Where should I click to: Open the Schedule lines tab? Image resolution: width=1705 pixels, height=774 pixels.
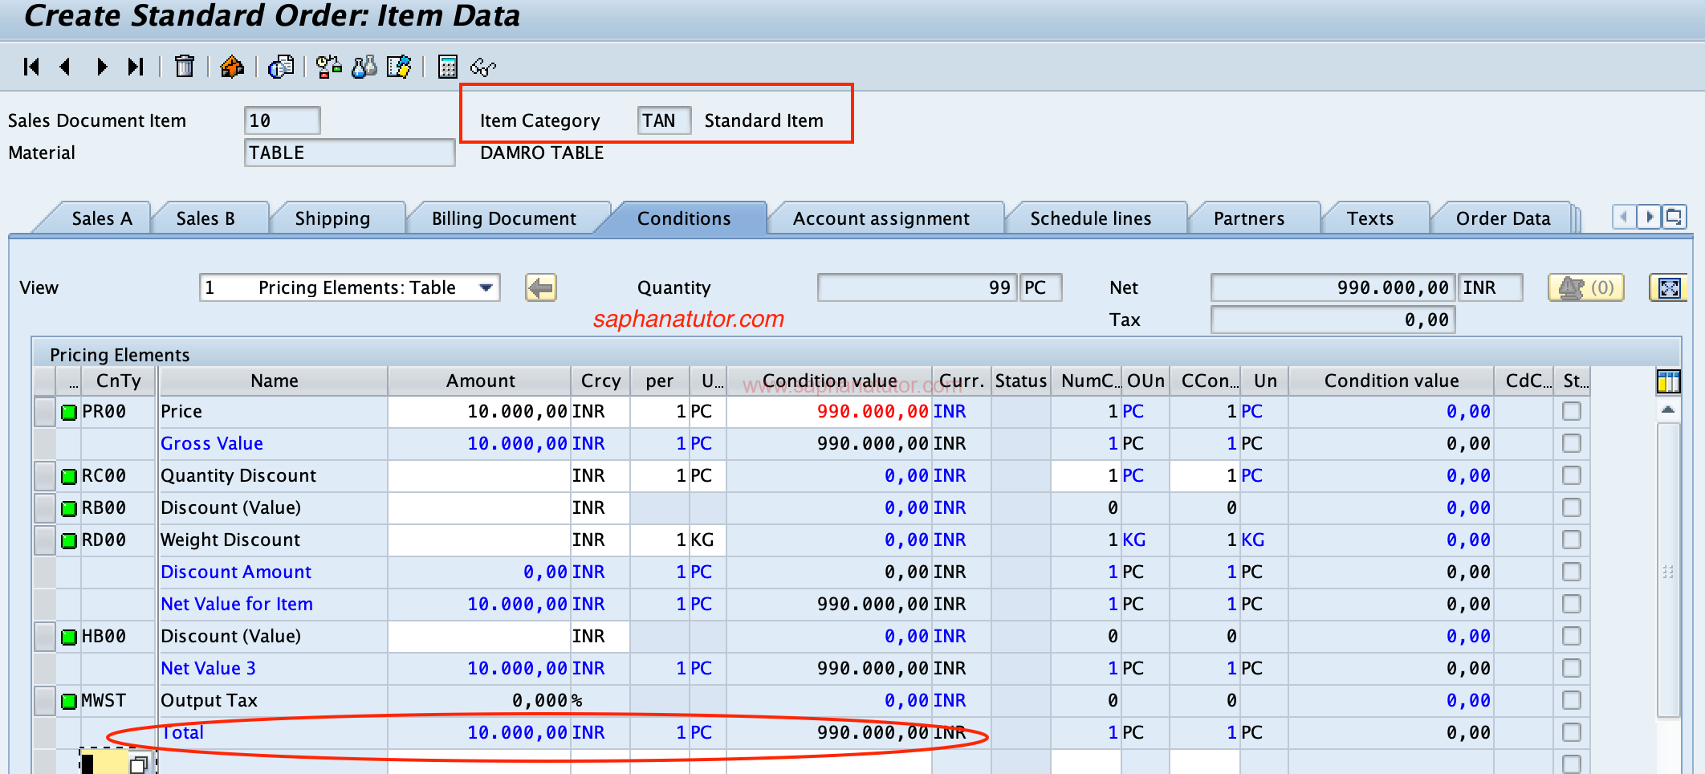1091,218
